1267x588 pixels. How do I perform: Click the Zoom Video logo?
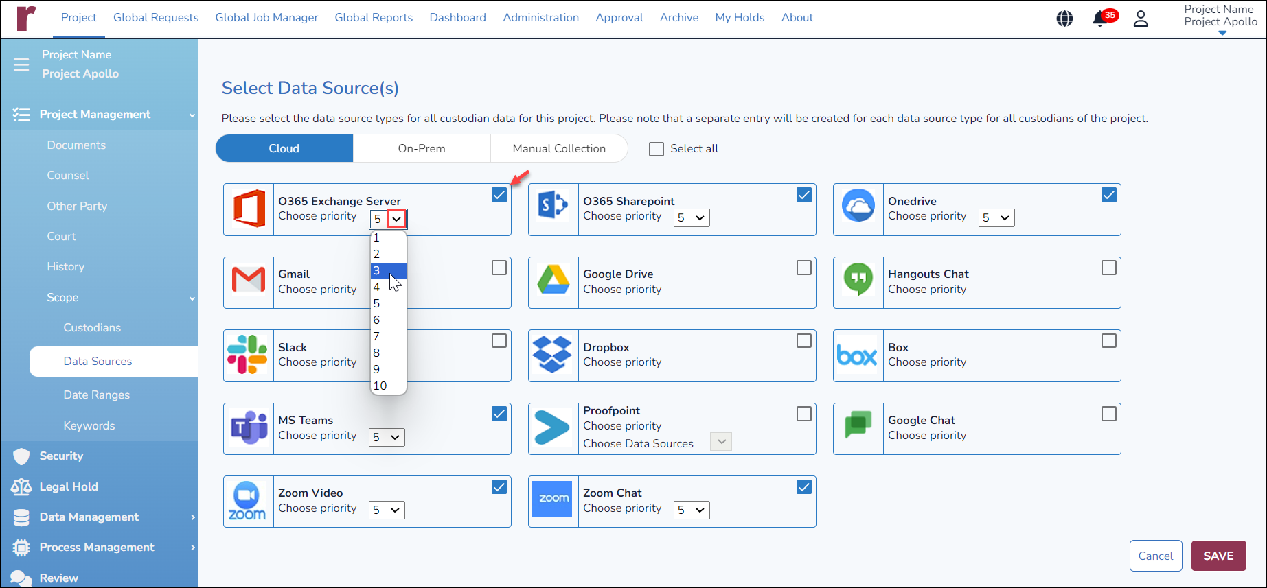click(x=247, y=502)
